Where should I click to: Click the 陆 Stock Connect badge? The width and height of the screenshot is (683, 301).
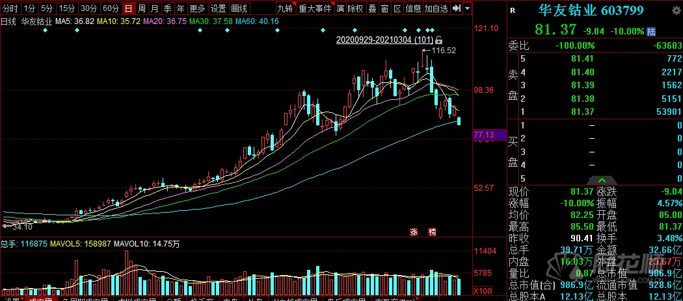click(x=651, y=31)
